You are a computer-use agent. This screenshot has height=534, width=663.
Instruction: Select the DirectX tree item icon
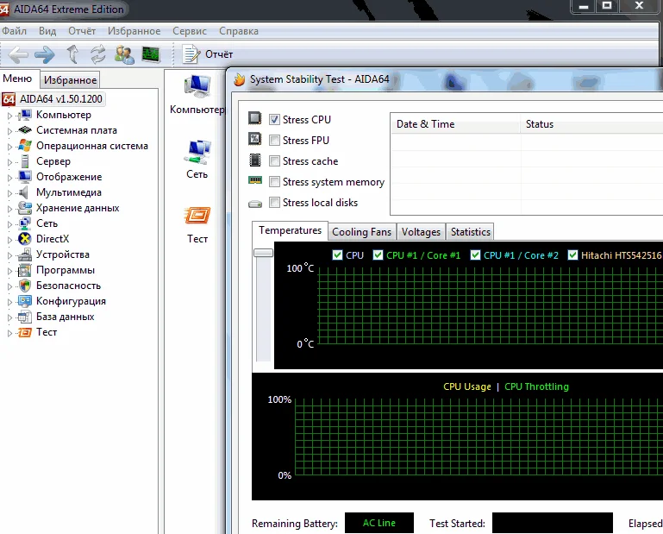pos(25,239)
